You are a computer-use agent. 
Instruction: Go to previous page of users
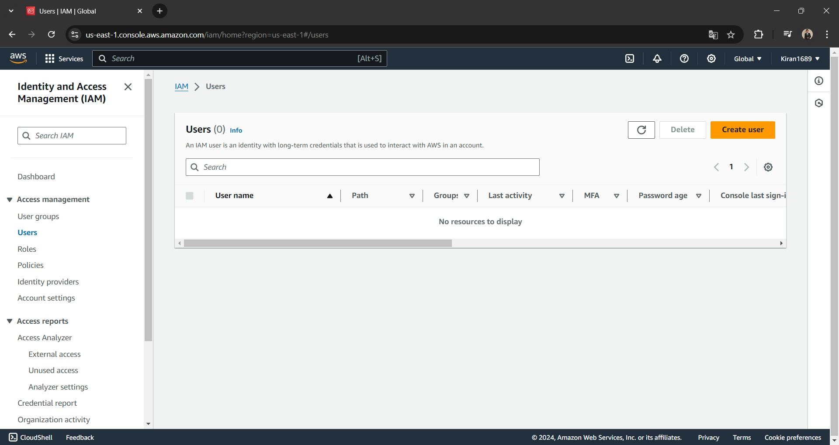click(x=716, y=167)
